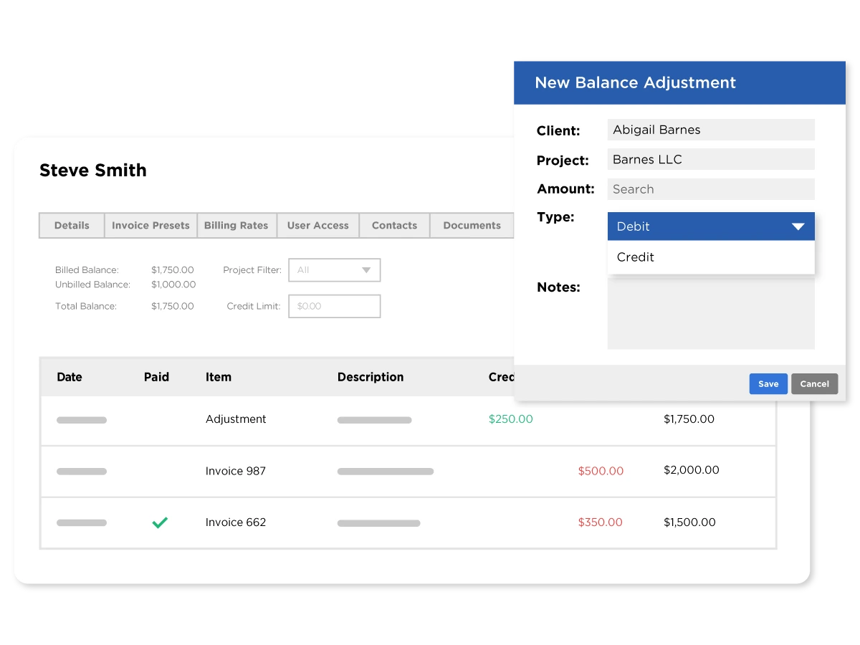Image resolution: width=860 pixels, height=645 pixels.
Task: Click the Credit Limit input field
Action: click(335, 306)
